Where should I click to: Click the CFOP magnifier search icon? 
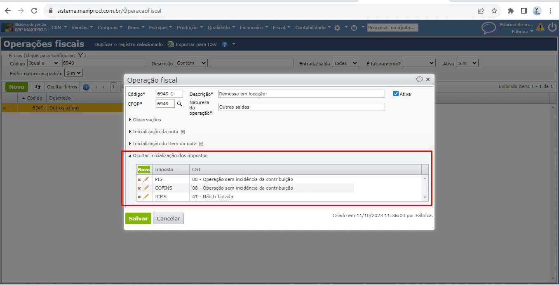click(x=179, y=104)
